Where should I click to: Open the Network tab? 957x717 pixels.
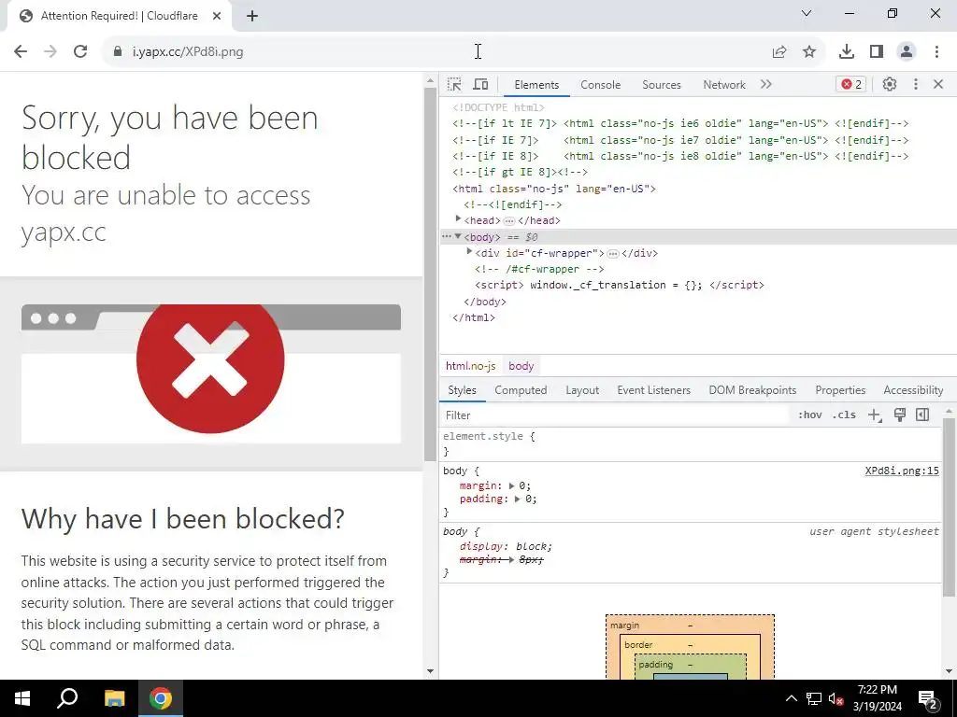(724, 85)
